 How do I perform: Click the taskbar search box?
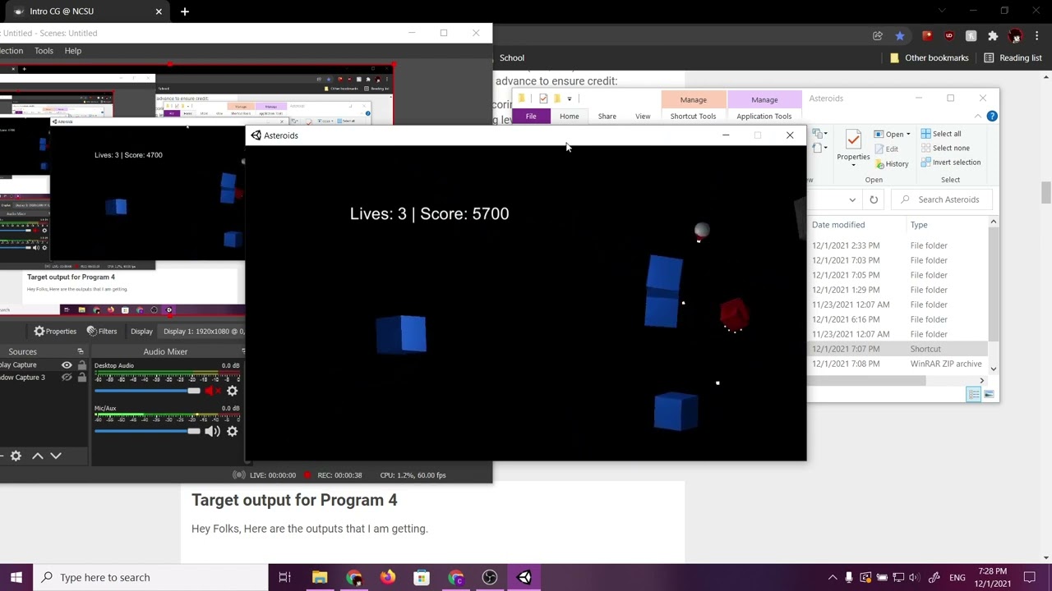pyautogui.click(x=150, y=577)
